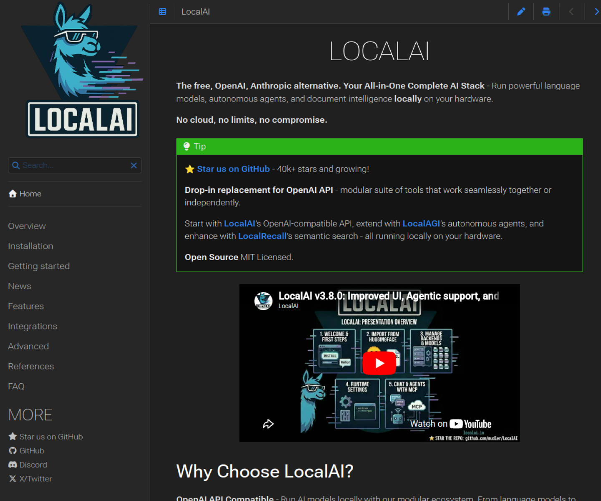Click the Tip lightbulb icon
Image resolution: width=601 pixels, height=501 pixels.
click(x=187, y=146)
